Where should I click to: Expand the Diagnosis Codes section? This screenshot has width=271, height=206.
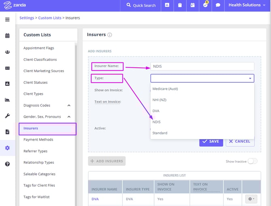(x=69, y=106)
